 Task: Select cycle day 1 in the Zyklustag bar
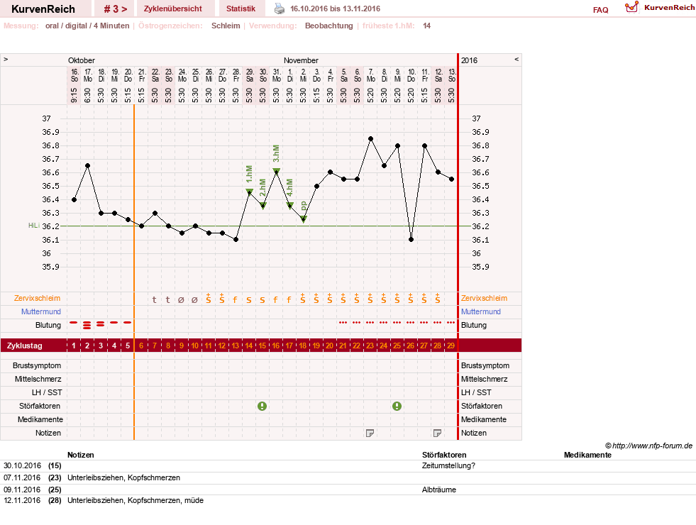74,346
